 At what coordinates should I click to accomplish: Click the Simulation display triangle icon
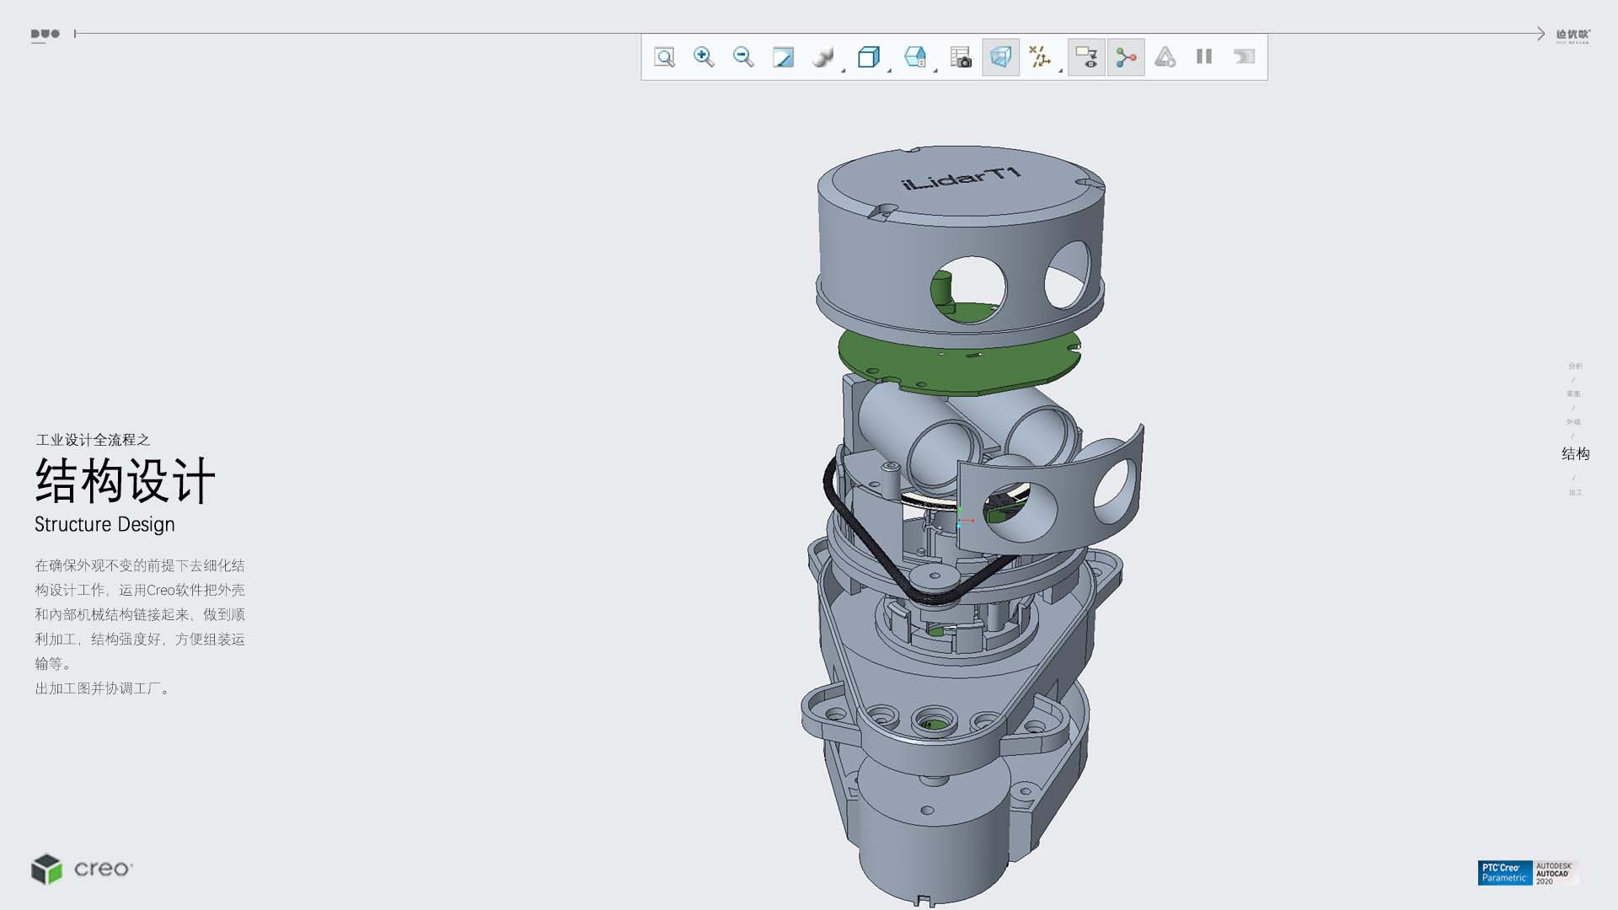coord(1165,57)
